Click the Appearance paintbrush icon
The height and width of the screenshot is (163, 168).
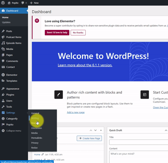point(3,89)
